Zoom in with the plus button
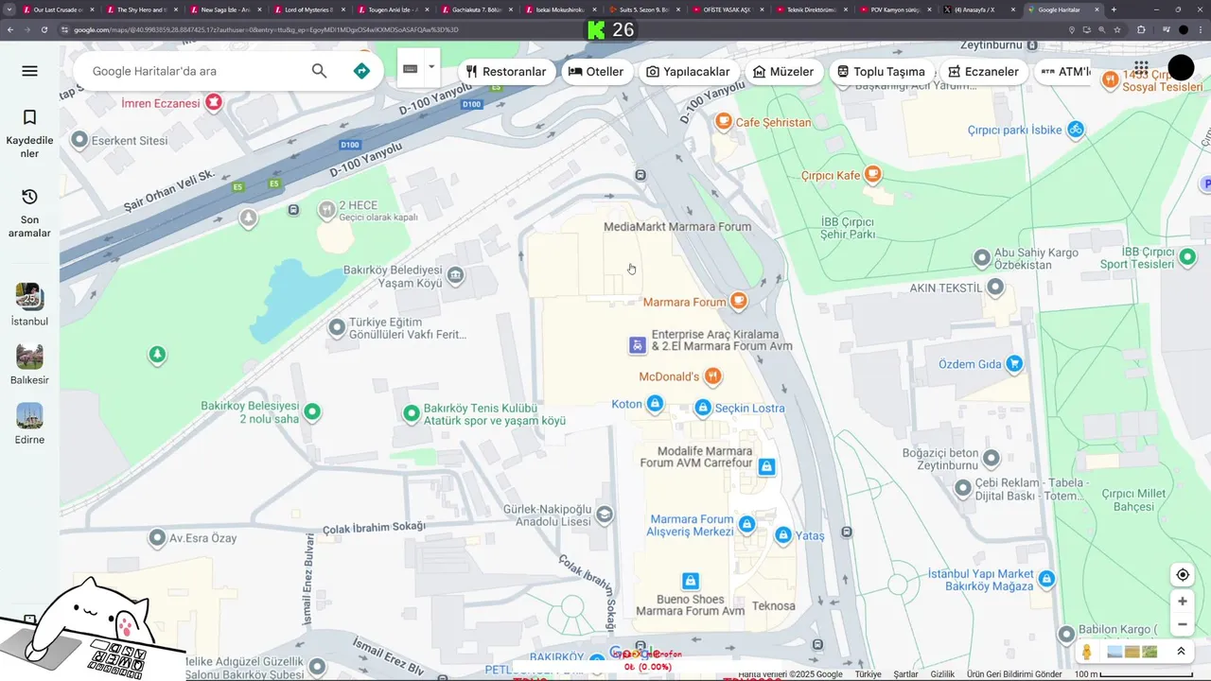This screenshot has width=1211, height=681. coord(1182,602)
